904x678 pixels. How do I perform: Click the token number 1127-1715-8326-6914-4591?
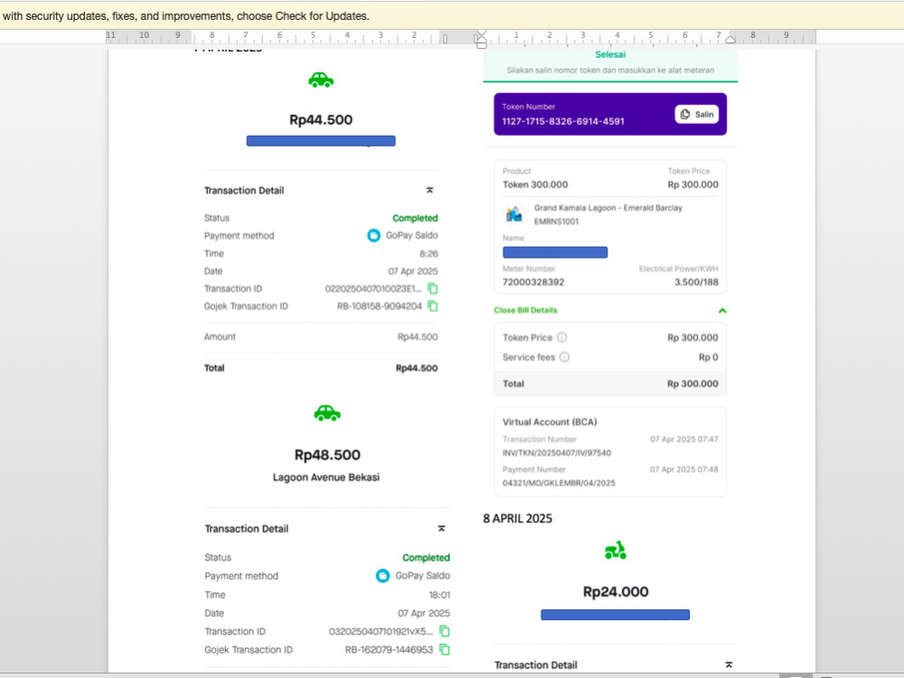[563, 122]
